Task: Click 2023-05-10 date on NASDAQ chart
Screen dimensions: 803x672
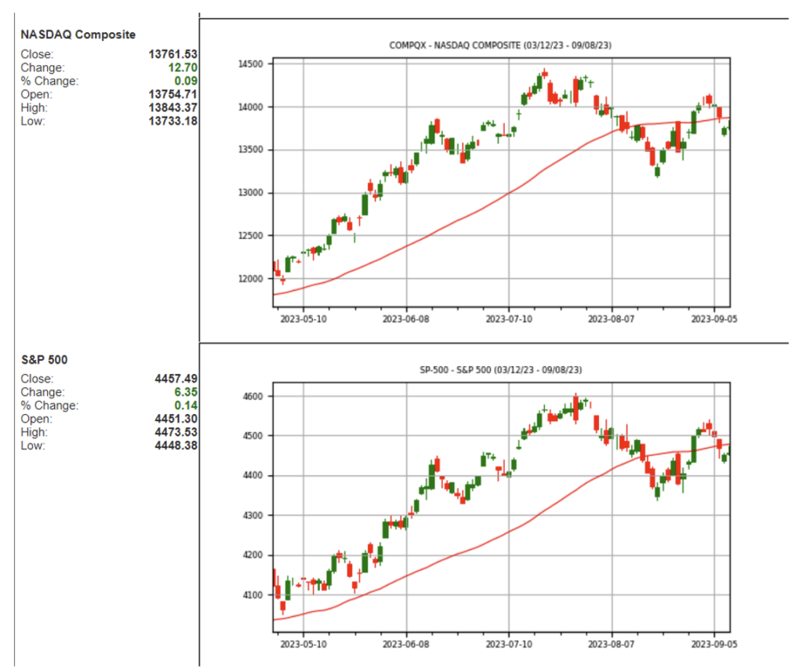Action: click(303, 319)
